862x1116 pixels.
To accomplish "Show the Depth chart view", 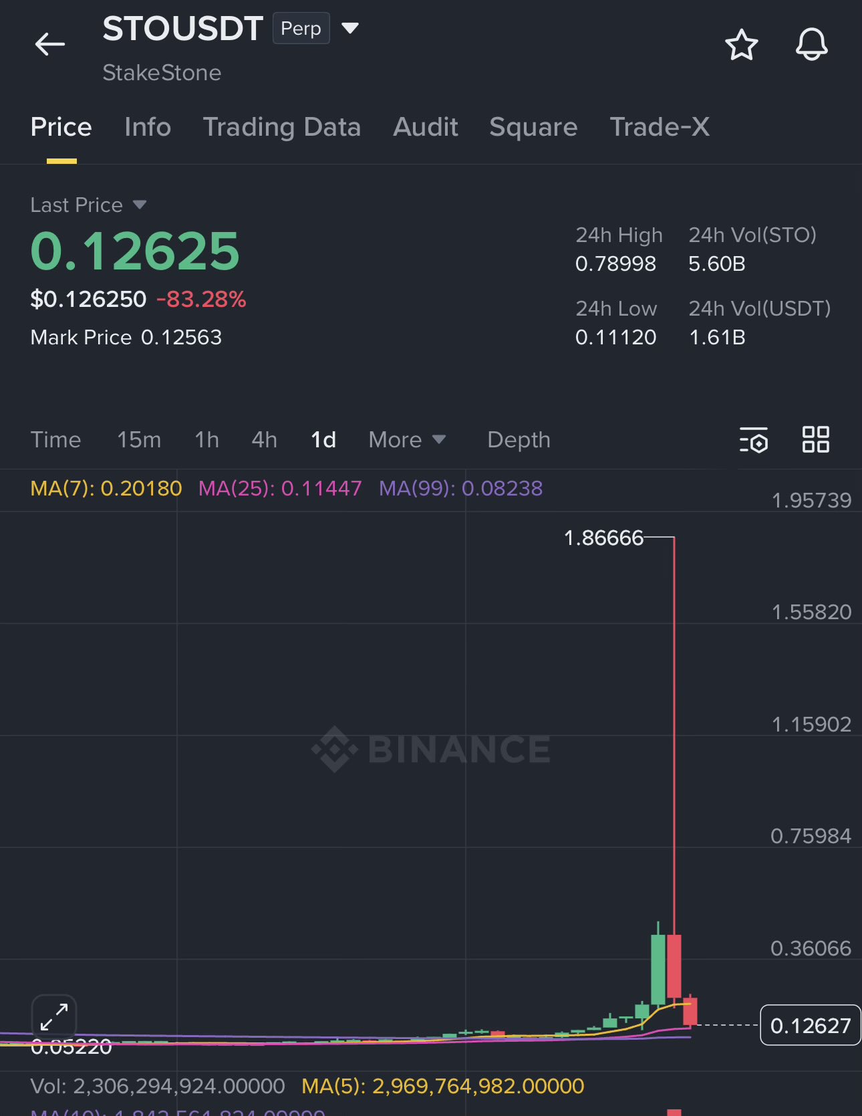I will 519,440.
